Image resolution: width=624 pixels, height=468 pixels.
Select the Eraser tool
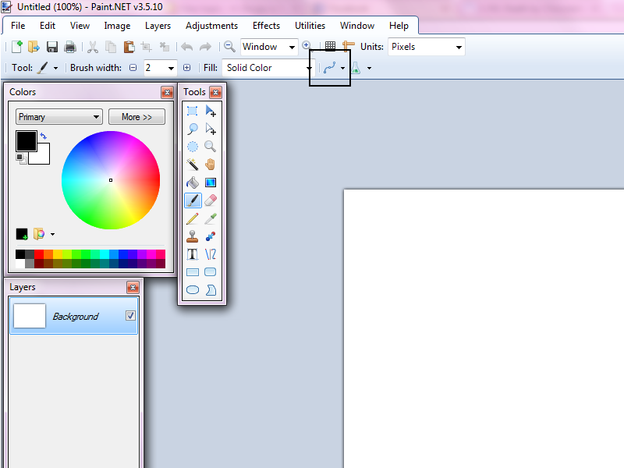(211, 200)
